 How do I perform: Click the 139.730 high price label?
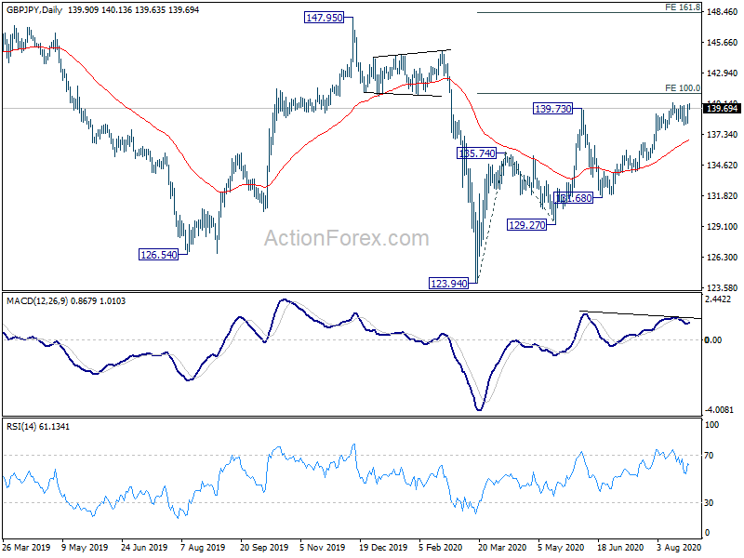[x=552, y=109]
